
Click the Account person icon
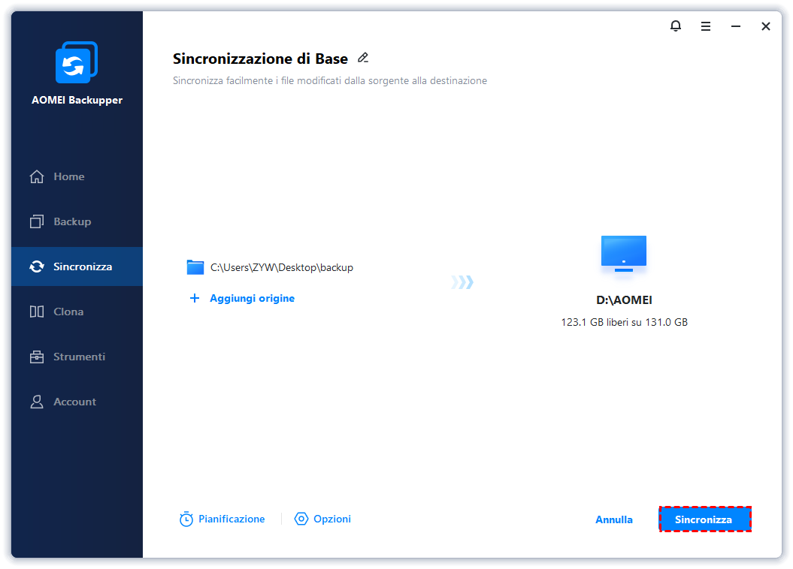pyautogui.click(x=36, y=402)
